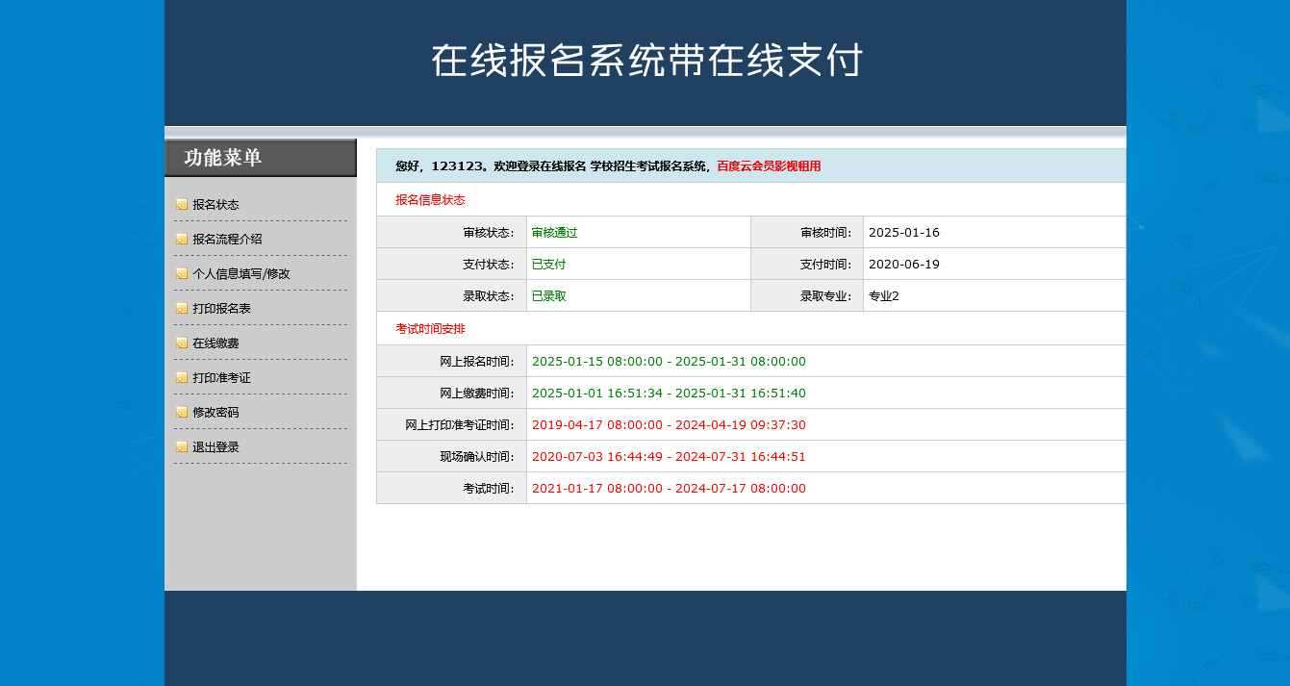Screen dimensions: 1290x686
Task: Click the icon beside 修改密码
Action: click(182, 412)
